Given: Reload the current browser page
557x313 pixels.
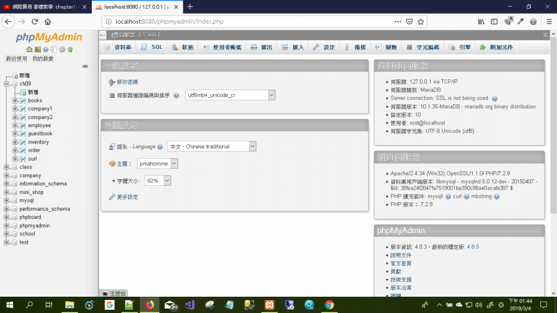Looking at the screenshot, I should 34,22.
